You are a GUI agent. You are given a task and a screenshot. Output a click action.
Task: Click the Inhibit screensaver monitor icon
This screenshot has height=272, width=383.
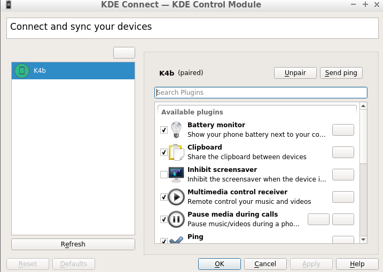tap(176, 175)
